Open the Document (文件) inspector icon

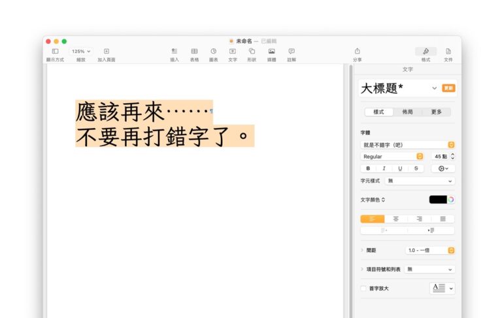[x=448, y=51]
